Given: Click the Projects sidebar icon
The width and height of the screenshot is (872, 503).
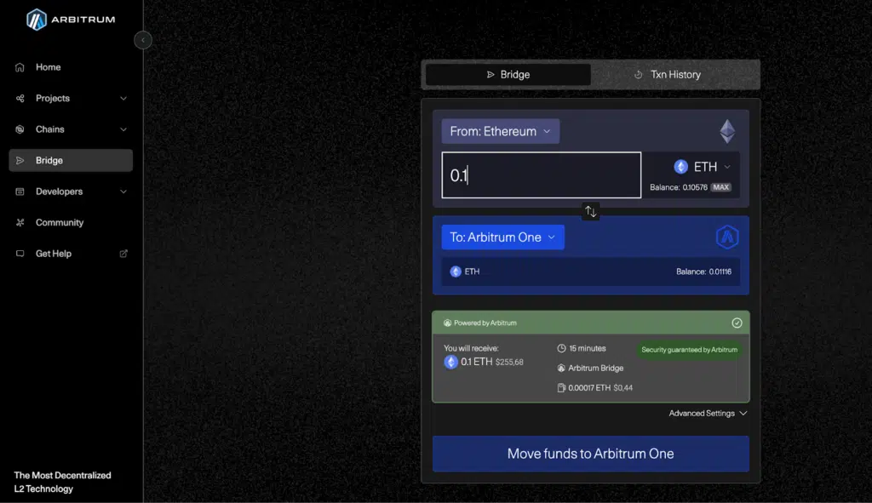Looking at the screenshot, I should 20,99.
